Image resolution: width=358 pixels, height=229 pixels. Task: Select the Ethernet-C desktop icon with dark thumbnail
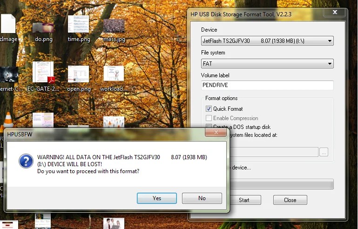[x=9, y=79]
